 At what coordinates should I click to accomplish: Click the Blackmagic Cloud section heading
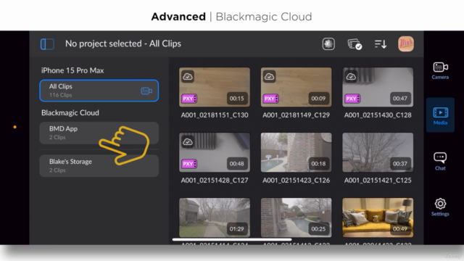(x=70, y=113)
